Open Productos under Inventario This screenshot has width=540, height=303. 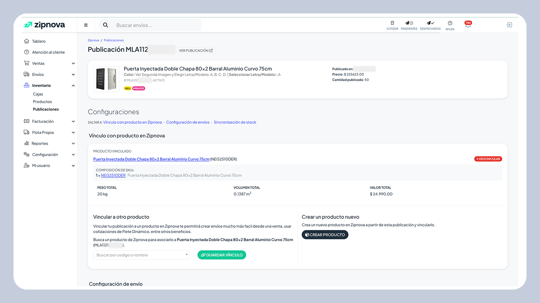pyautogui.click(x=42, y=102)
